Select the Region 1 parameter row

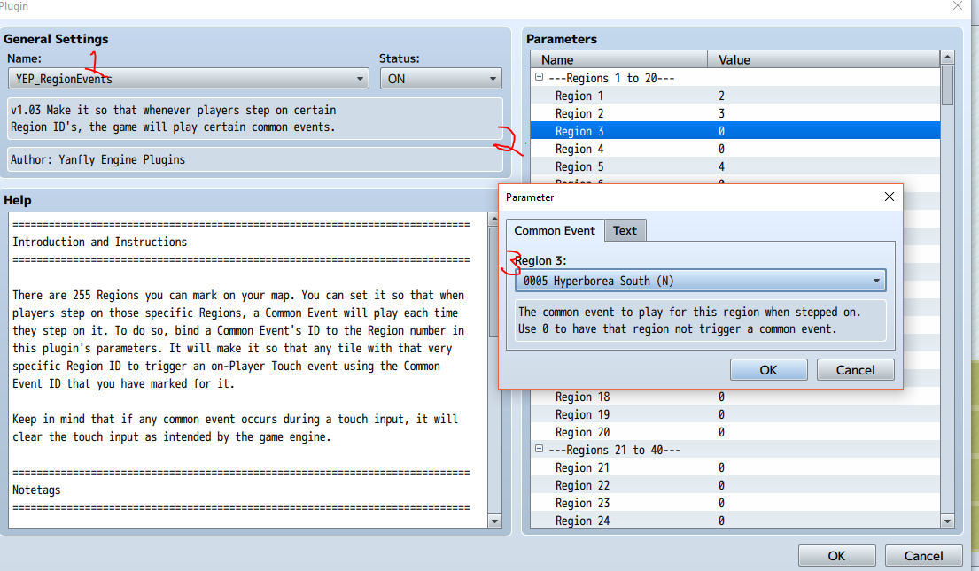(620, 96)
